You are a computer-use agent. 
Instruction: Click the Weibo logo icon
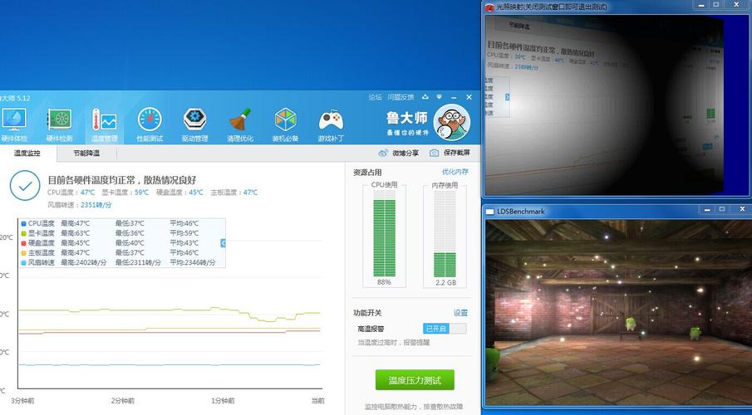tap(383, 153)
